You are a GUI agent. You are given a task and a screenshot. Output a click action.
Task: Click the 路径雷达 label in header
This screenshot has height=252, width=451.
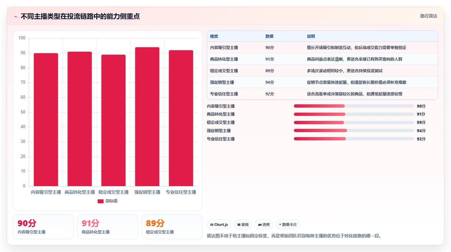tap(429, 16)
